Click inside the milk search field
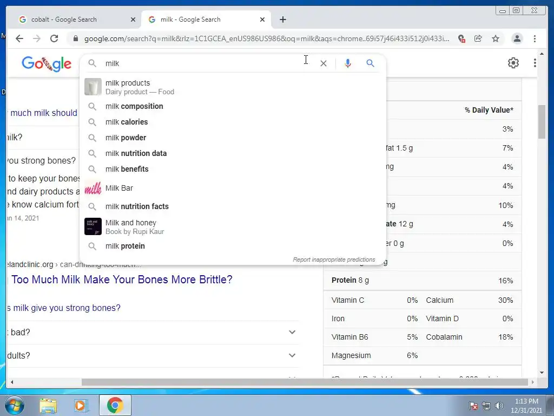This screenshot has height=416, width=554. pos(205,63)
